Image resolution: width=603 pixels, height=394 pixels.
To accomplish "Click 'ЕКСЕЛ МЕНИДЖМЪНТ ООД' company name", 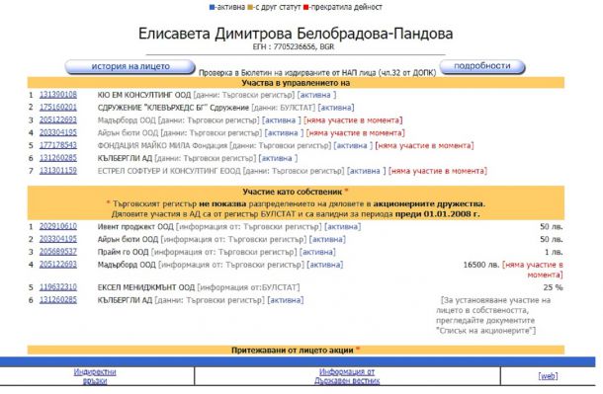I will pyautogui.click(x=146, y=287).
